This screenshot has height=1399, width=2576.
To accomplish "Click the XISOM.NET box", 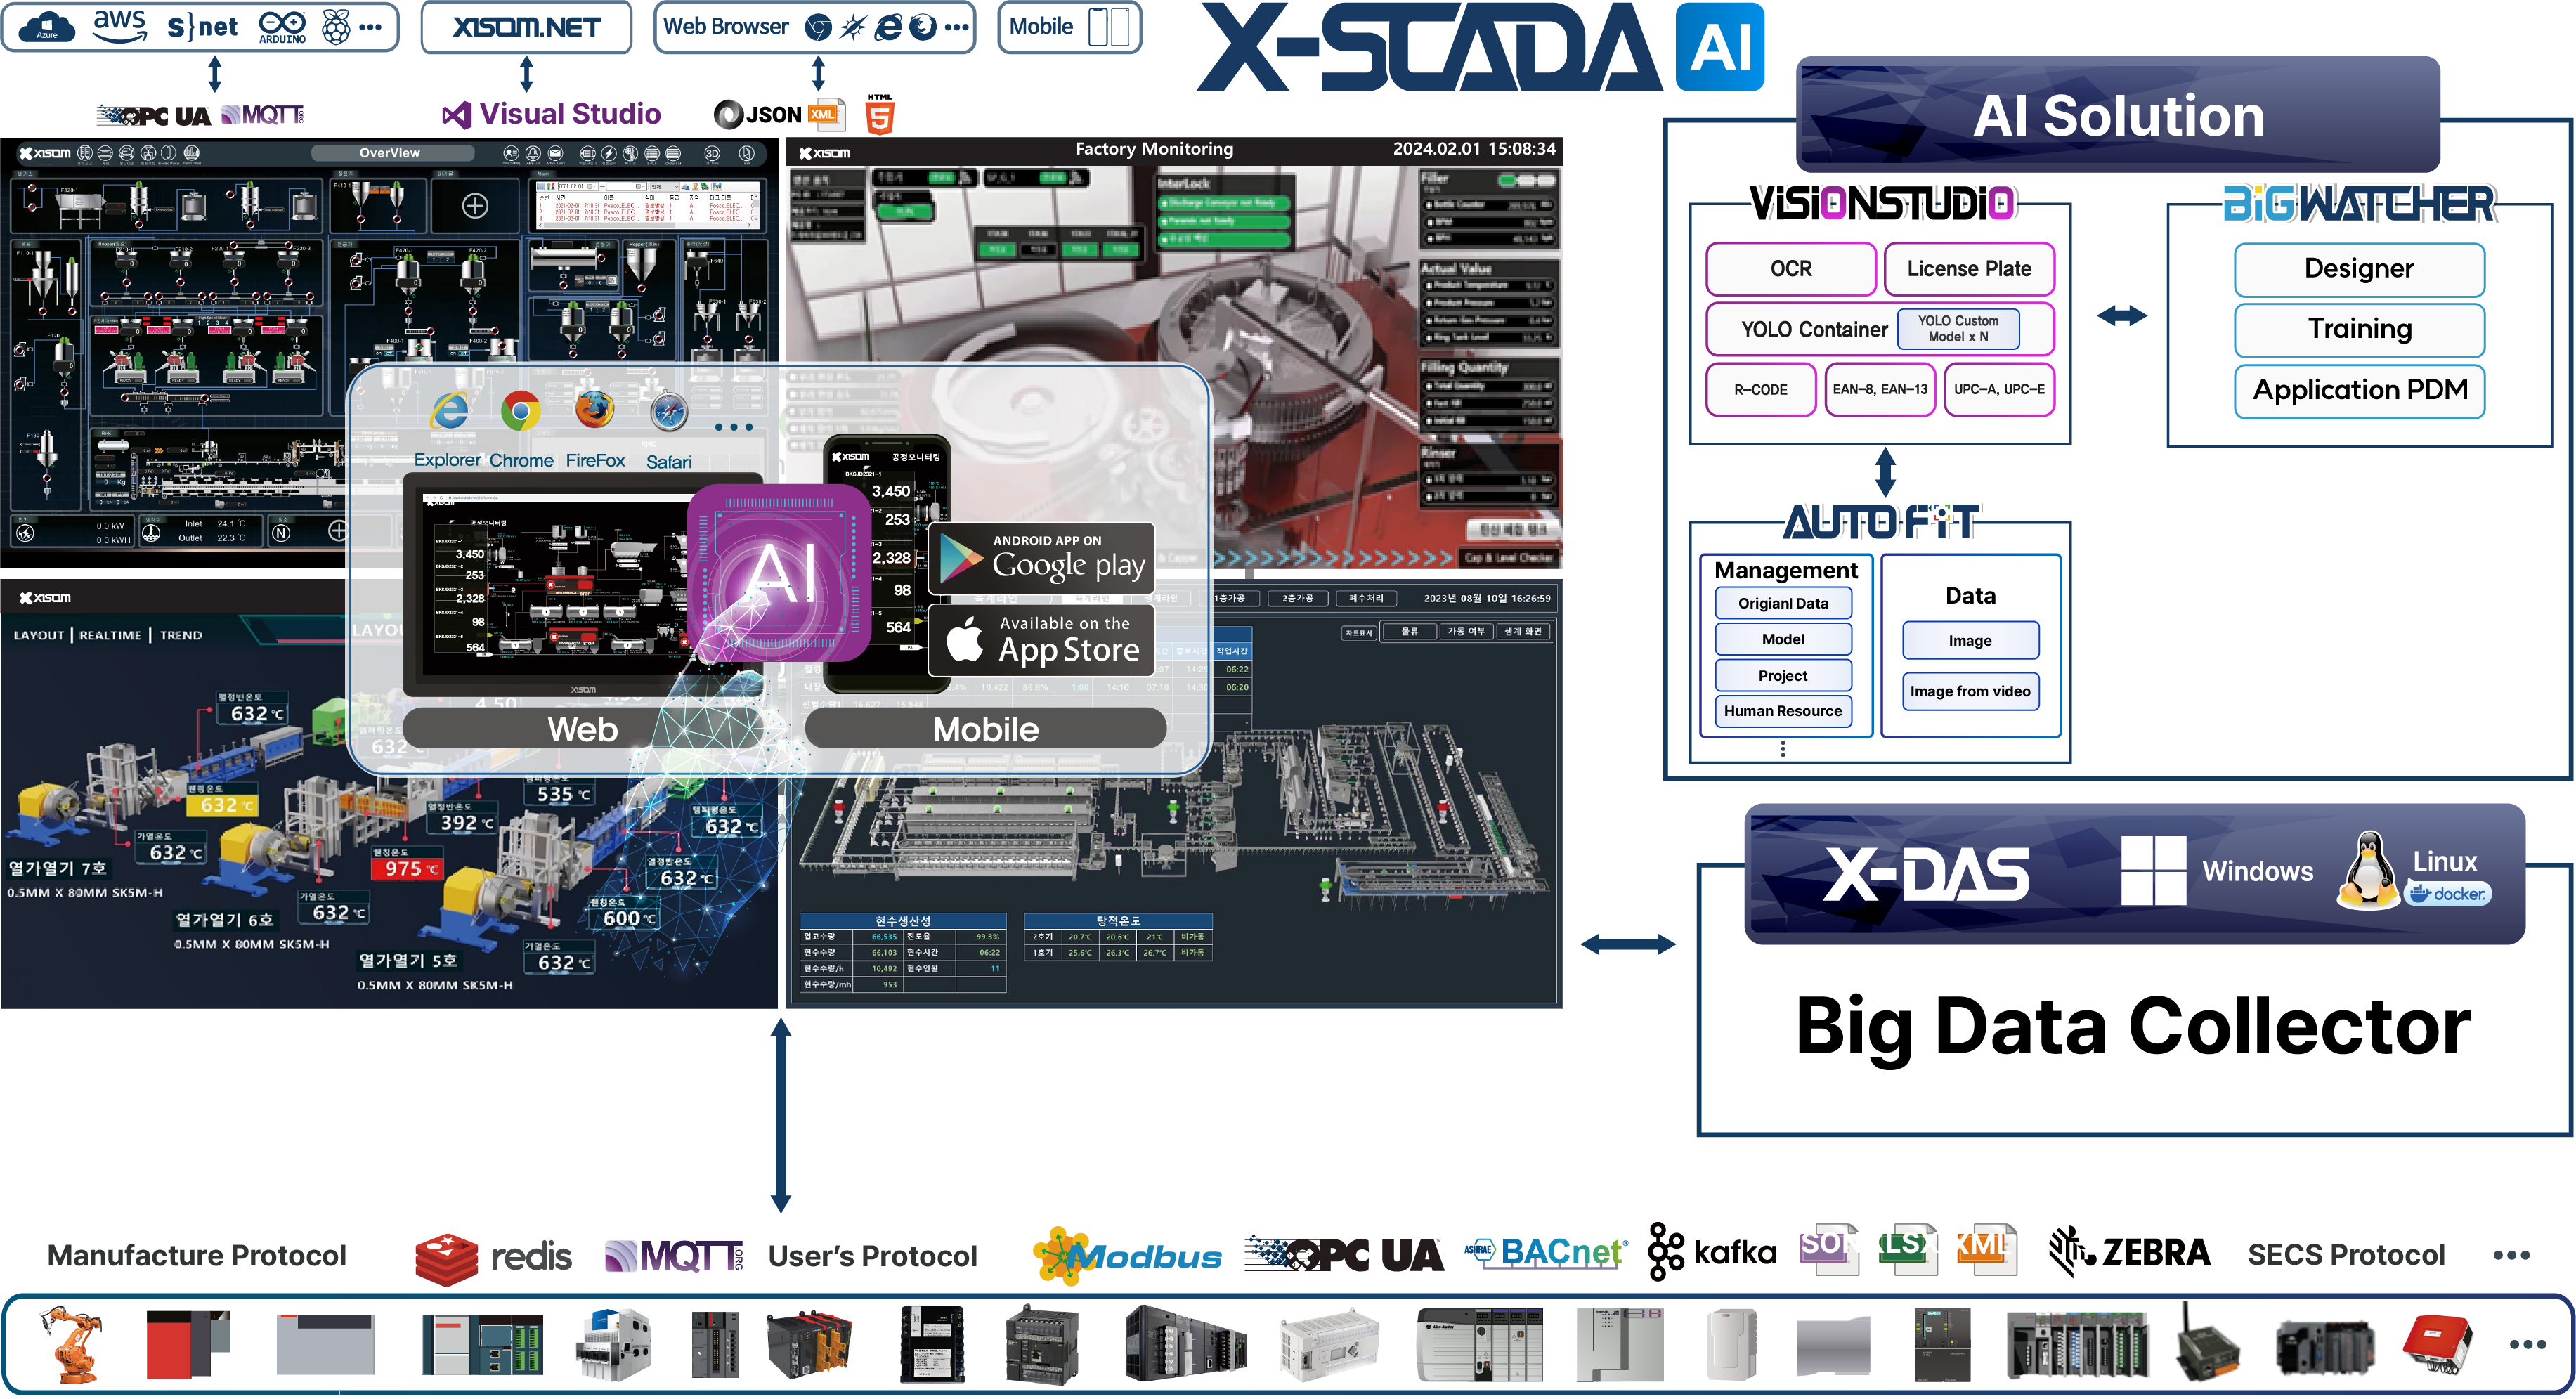I will pos(526,27).
